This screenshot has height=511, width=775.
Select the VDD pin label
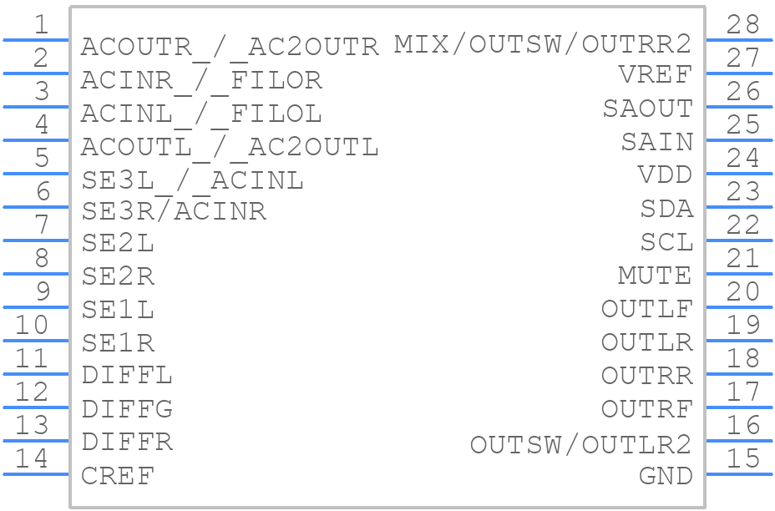pos(665,175)
